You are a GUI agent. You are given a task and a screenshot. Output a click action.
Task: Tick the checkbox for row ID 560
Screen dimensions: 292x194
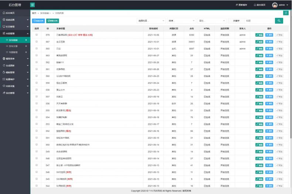(37, 76)
